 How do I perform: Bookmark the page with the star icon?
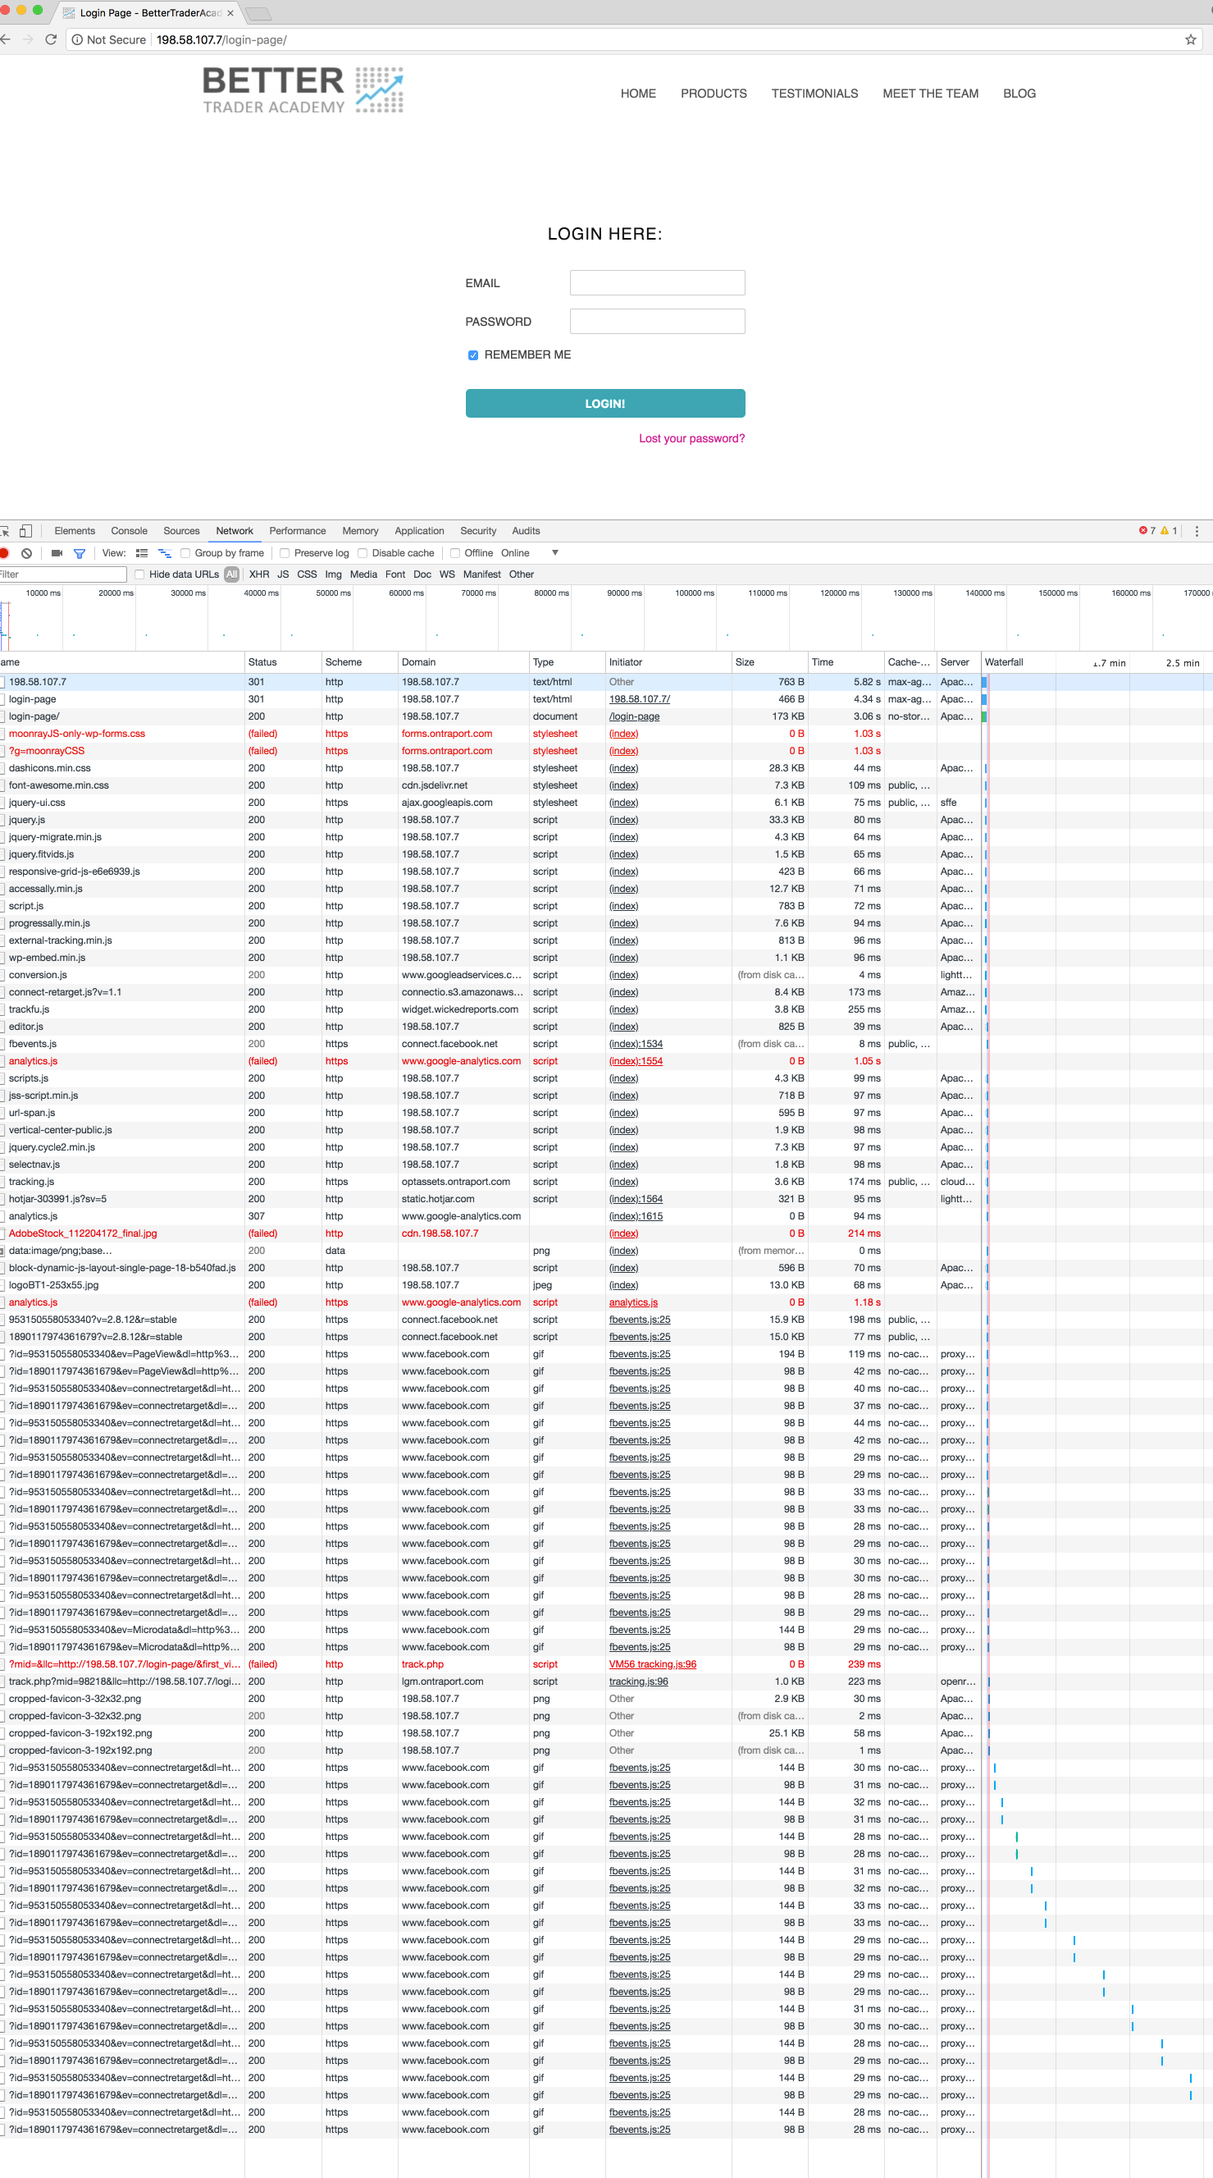[1190, 39]
